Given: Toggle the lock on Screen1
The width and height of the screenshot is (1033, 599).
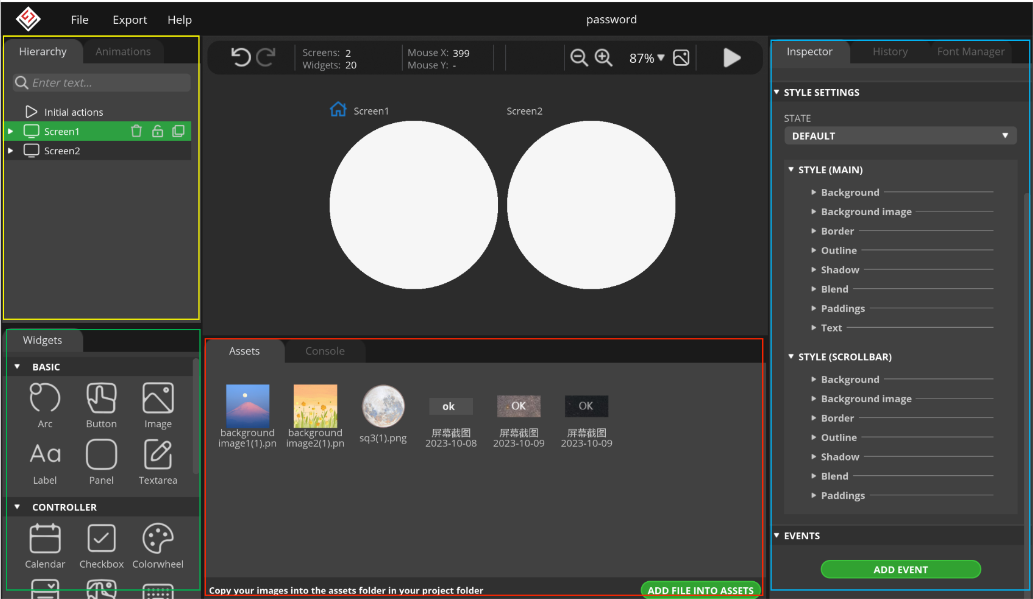Looking at the screenshot, I should pyautogui.click(x=157, y=131).
